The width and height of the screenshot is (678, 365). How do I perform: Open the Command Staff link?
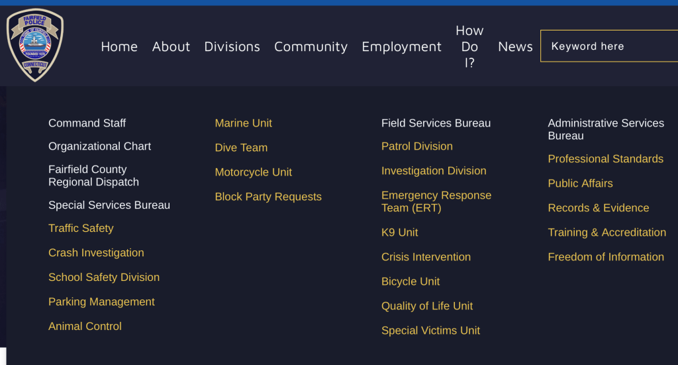87,123
